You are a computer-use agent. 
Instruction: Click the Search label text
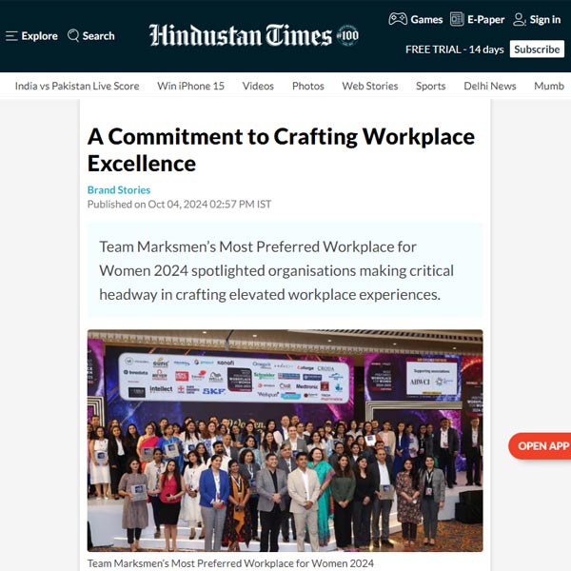coord(98,36)
